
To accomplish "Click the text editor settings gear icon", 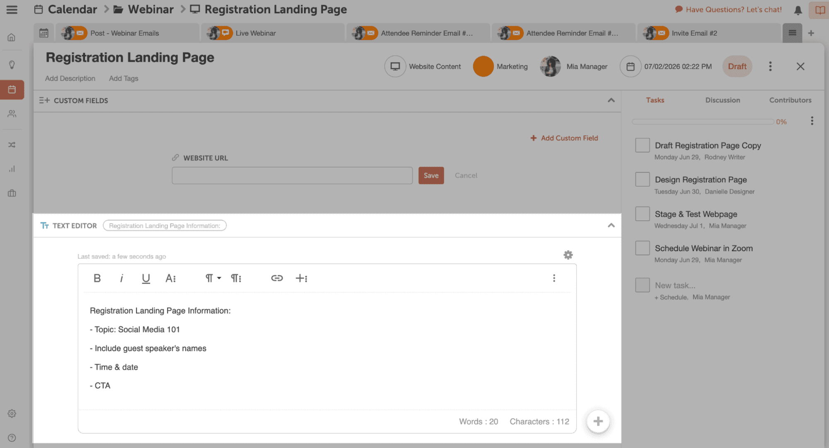I will point(568,255).
